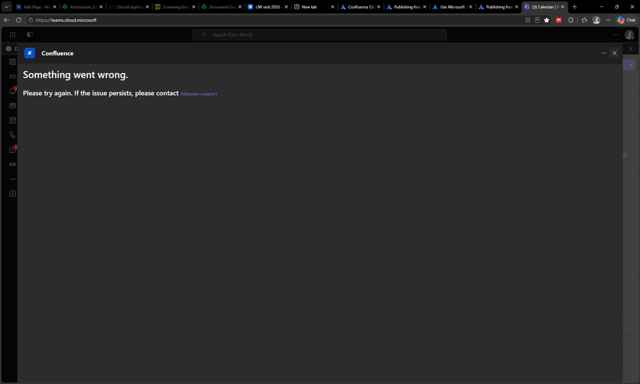Viewport: 640px width, 384px height.
Task: Open the browser Settings and more menu
Action: (608, 20)
